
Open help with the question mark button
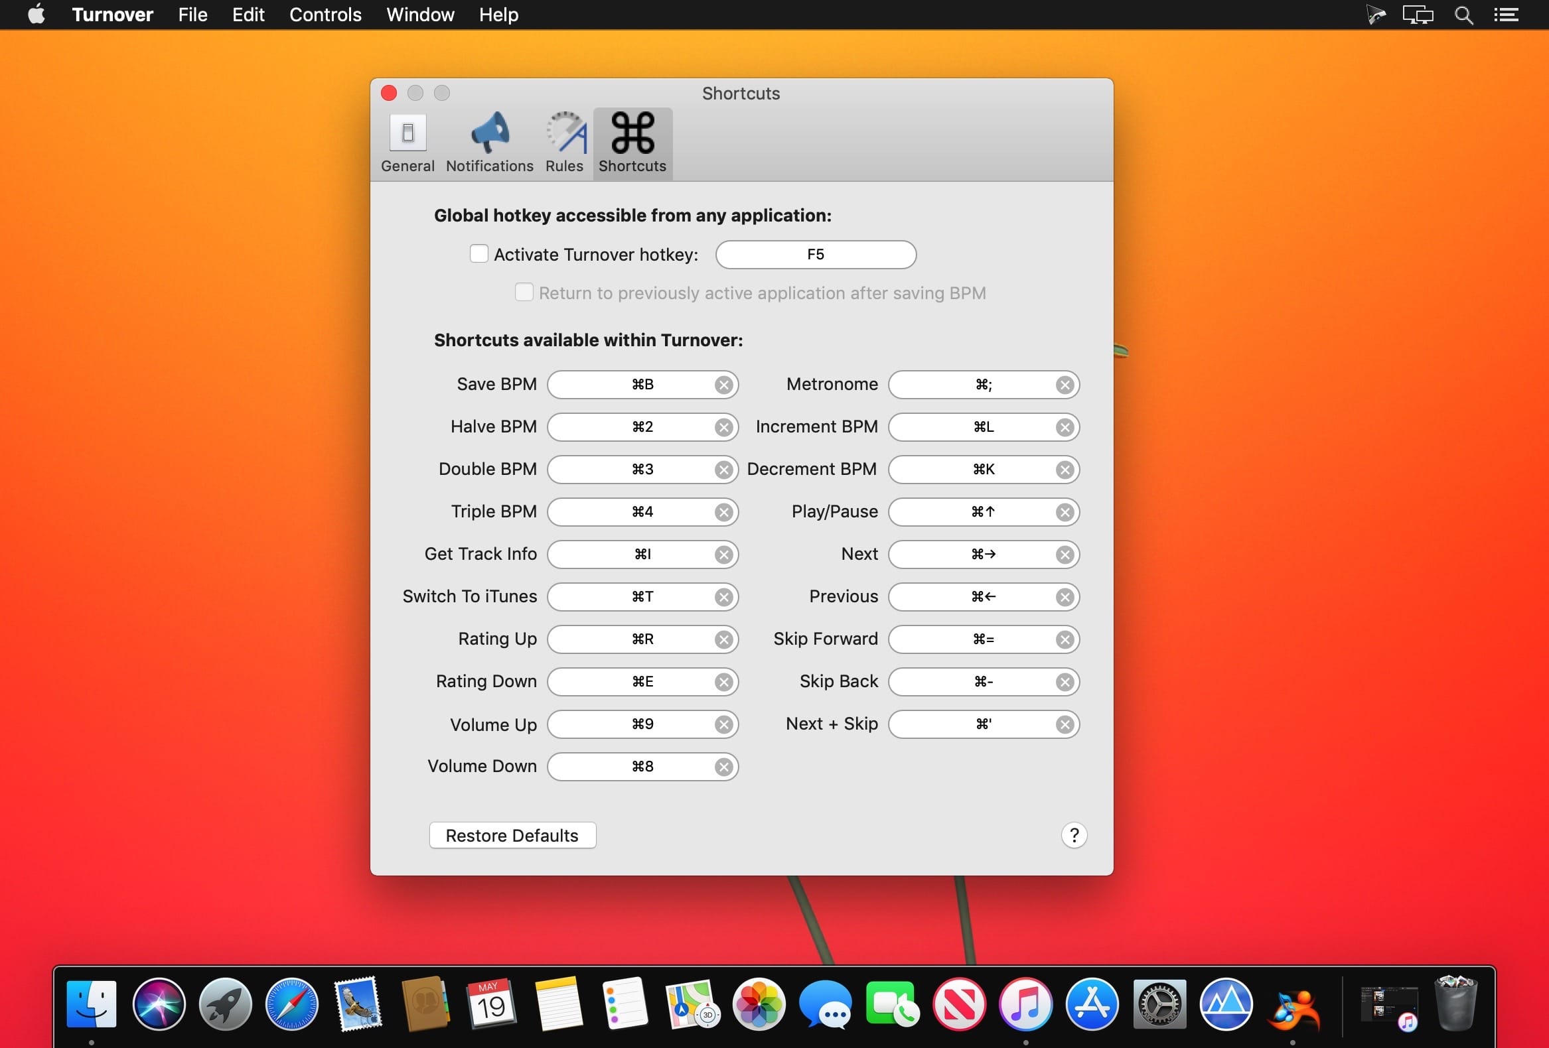point(1074,835)
